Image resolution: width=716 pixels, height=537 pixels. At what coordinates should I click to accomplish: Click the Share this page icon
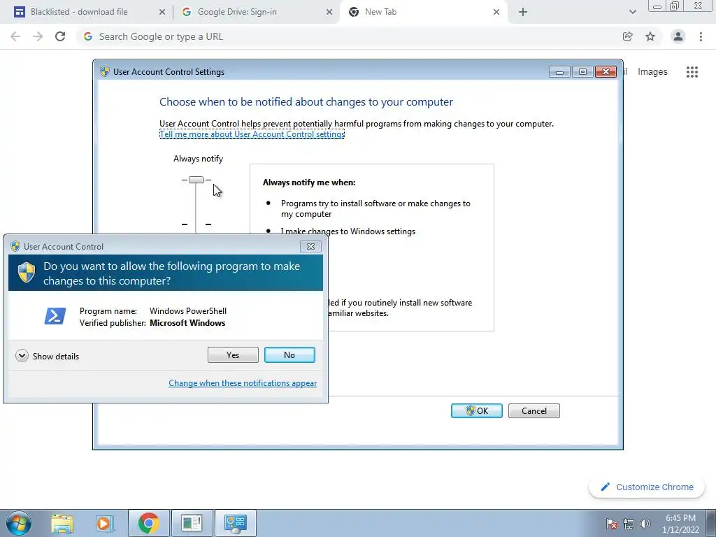(x=628, y=36)
